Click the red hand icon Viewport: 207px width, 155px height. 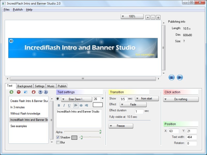(34, 92)
